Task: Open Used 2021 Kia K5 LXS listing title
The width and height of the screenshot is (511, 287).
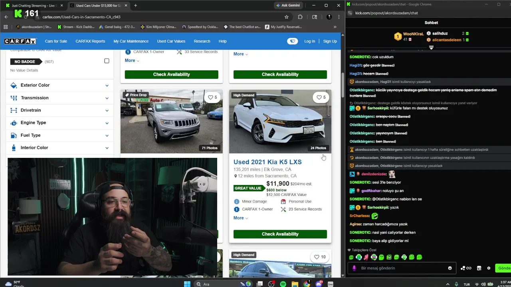Action: [267, 162]
